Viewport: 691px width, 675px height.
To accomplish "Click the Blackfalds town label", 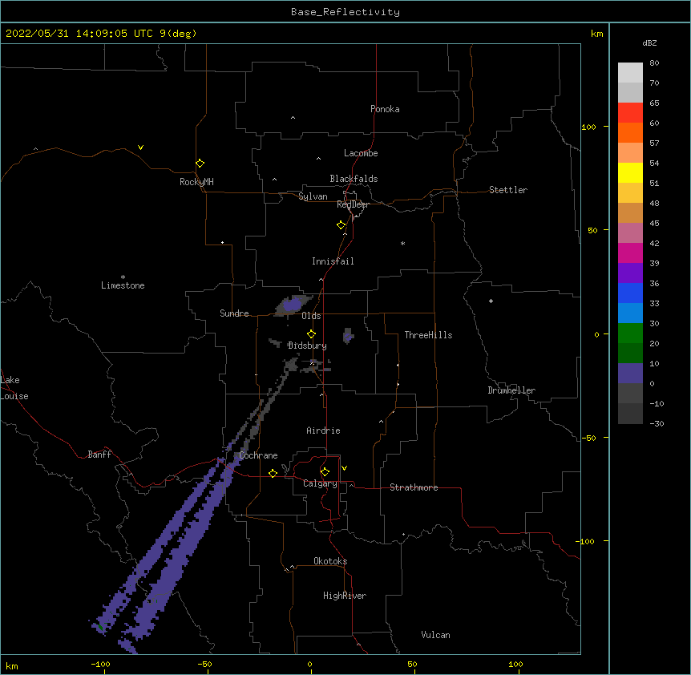I will [x=354, y=179].
